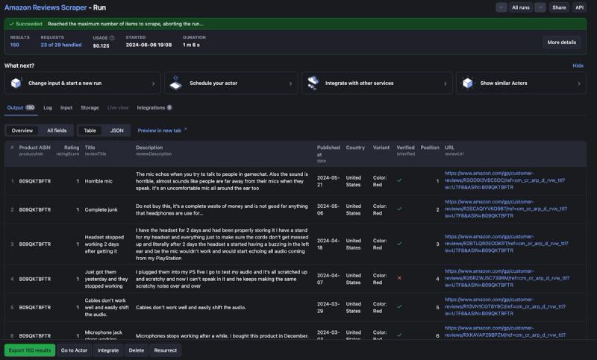Select the Overview view toggle
The height and width of the screenshot is (360, 597).
pyautogui.click(x=22, y=130)
